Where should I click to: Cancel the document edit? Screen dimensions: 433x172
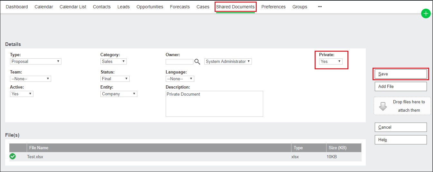[401, 127]
